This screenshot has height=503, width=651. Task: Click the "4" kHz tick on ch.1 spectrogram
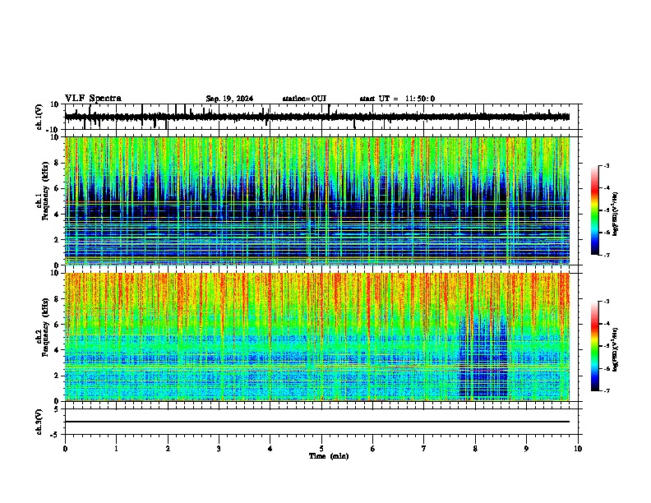pos(57,215)
